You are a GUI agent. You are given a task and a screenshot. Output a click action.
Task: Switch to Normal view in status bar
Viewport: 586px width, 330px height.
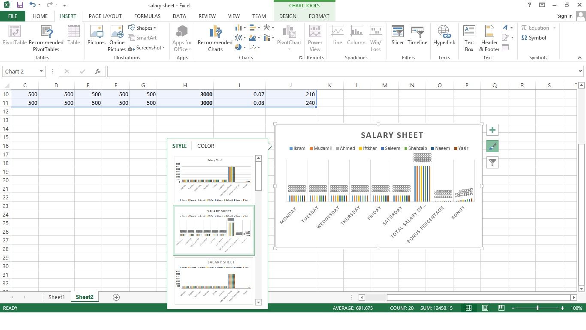(469, 308)
